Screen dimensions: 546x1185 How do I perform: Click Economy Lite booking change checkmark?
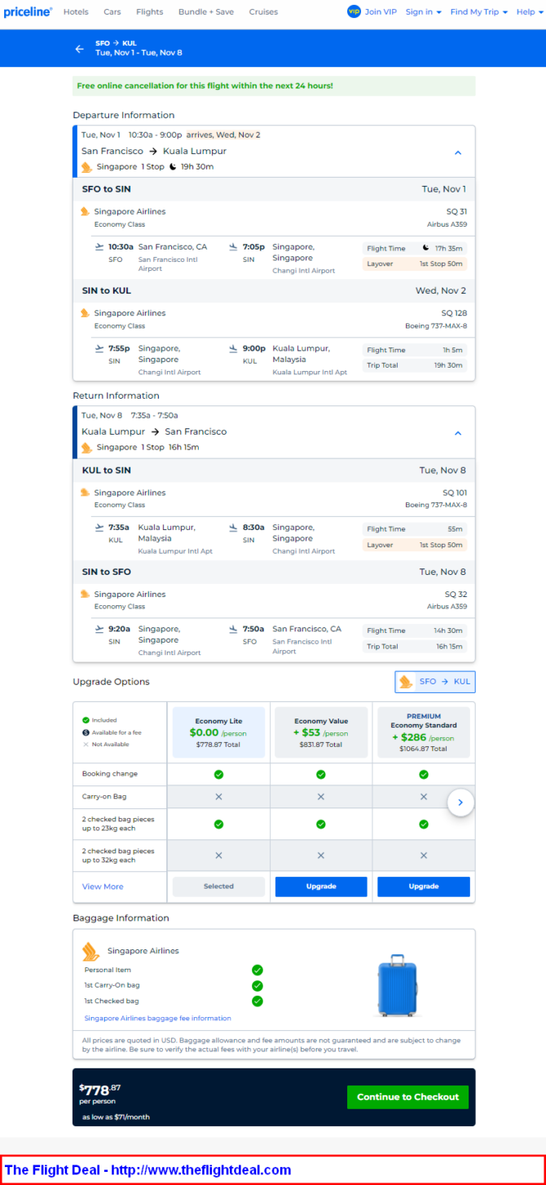[x=218, y=774]
